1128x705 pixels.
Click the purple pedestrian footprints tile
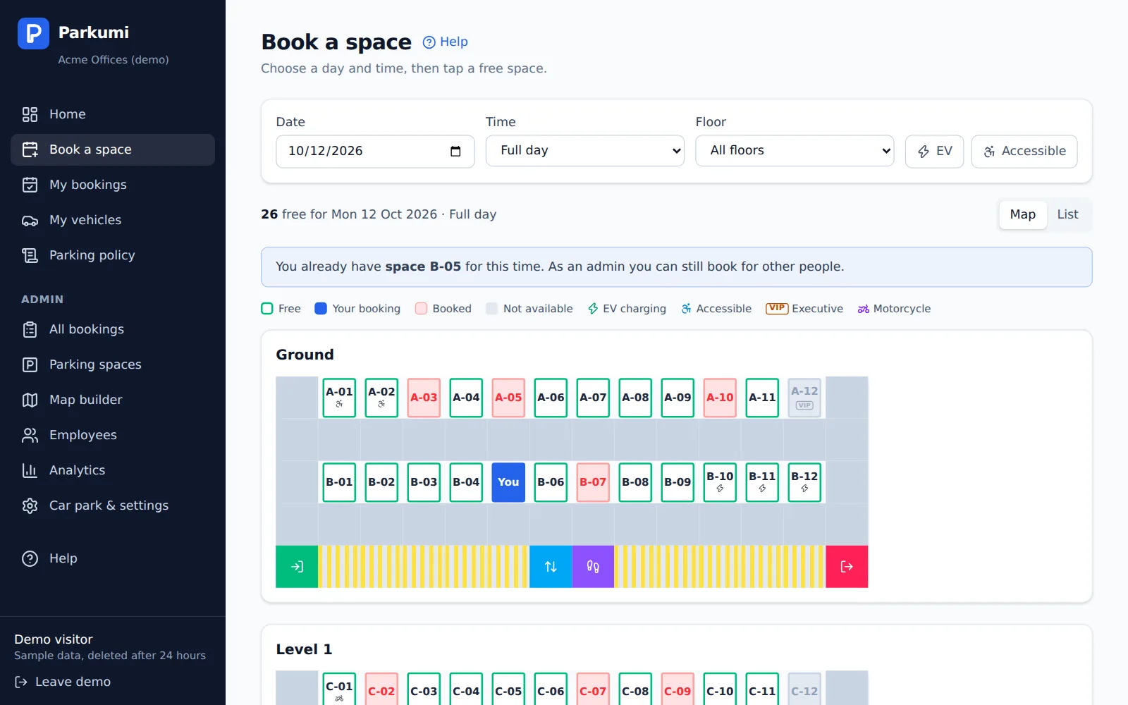click(x=593, y=567)
